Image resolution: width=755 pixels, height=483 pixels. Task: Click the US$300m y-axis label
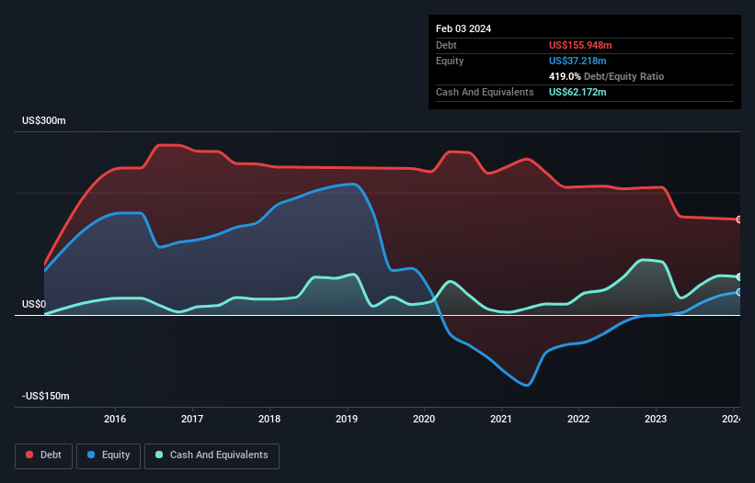(x=44, y=120)
